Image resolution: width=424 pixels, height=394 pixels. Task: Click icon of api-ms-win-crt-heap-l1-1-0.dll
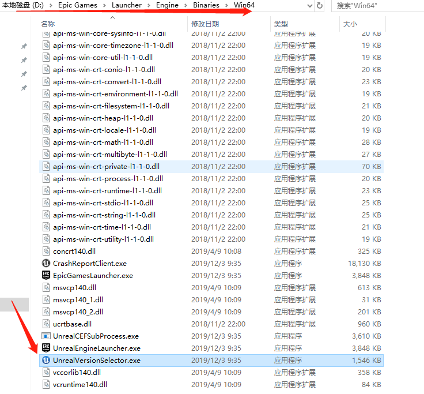coord(46,118)
